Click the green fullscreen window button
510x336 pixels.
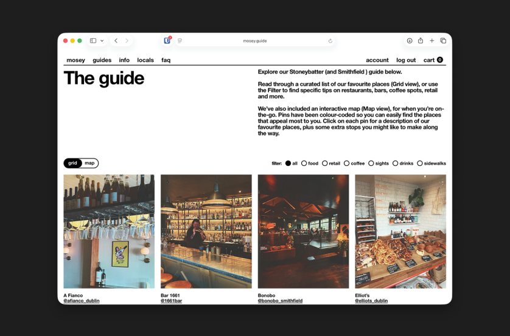pyautogui.click(x=80, y=41)
